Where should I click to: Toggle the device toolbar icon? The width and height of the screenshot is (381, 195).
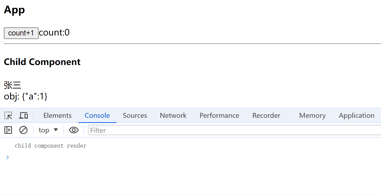click(23, 116)
